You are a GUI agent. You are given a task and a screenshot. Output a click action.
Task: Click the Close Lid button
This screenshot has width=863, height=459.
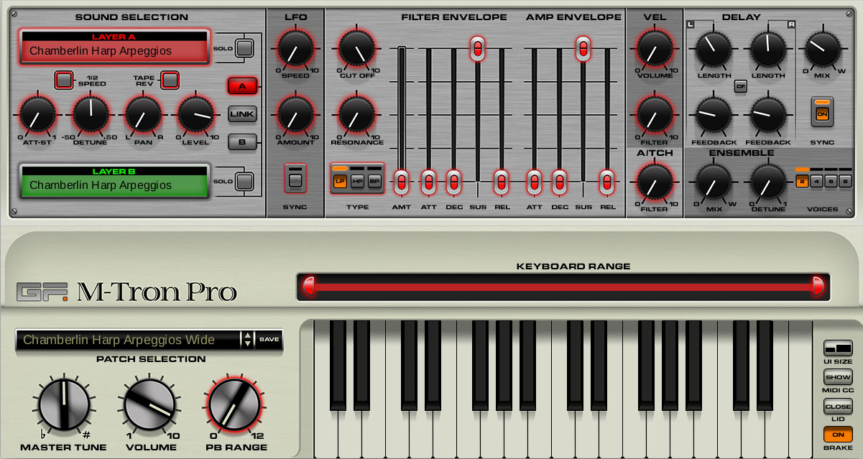click(838, 406)
